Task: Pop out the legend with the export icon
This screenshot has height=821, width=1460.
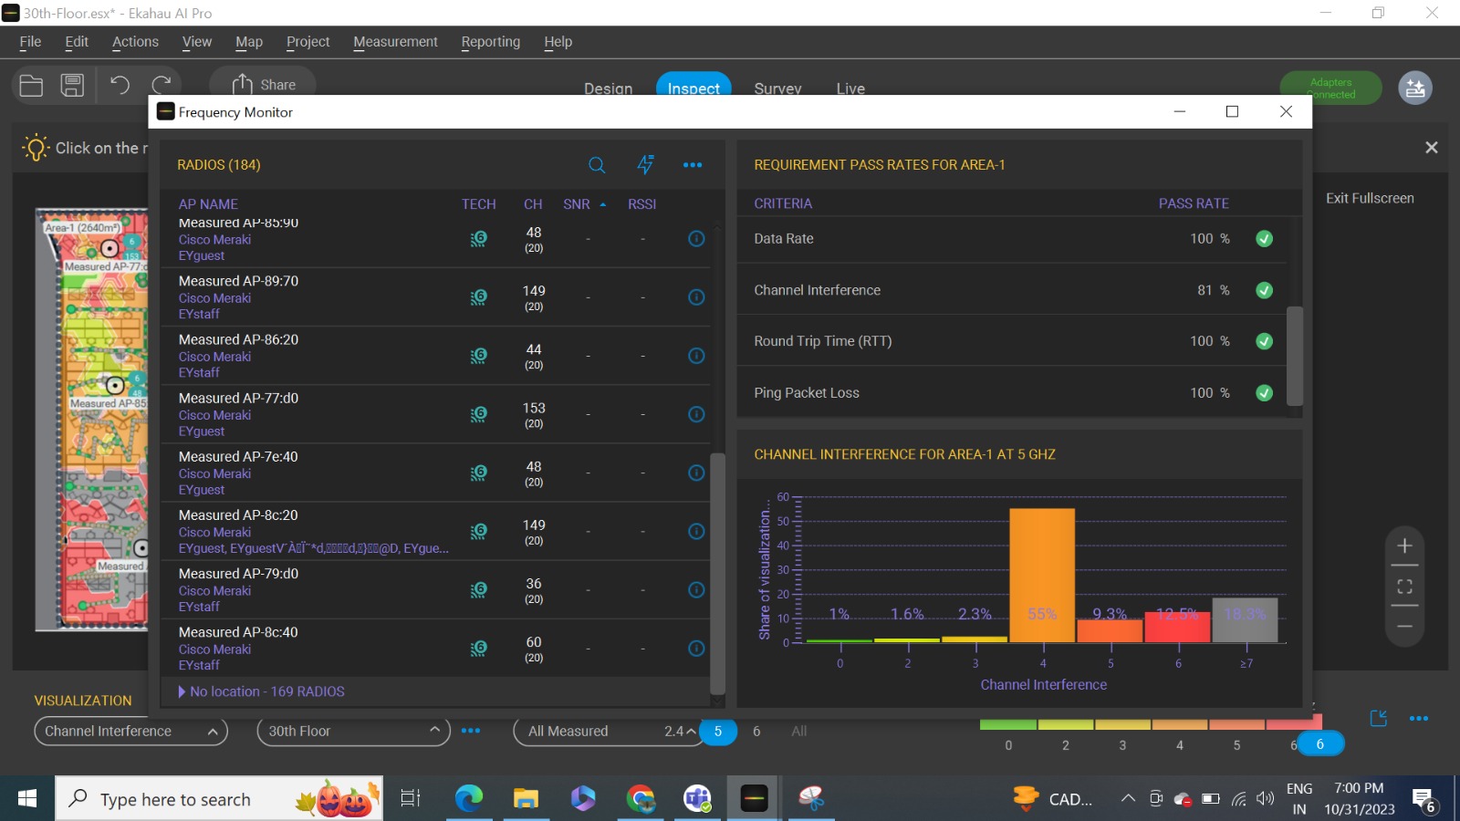Action: pyautogui.click(x=1379, y=719)
